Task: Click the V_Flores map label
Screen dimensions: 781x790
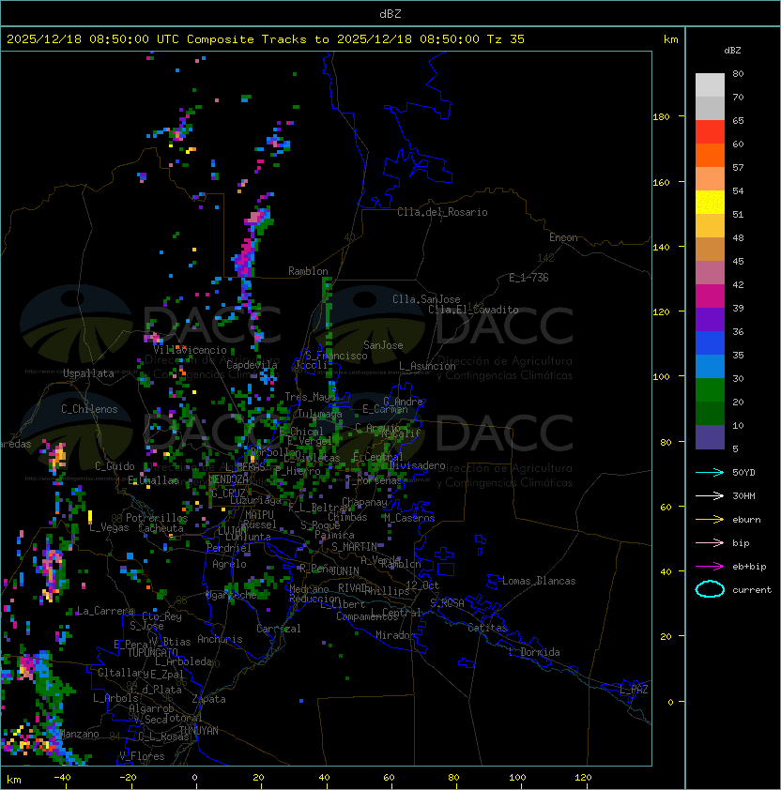Action: click(142, 756)
